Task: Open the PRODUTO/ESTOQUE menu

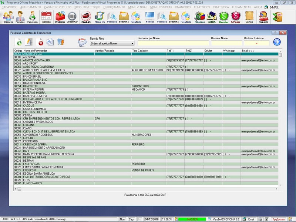Action: click(87, 7)
